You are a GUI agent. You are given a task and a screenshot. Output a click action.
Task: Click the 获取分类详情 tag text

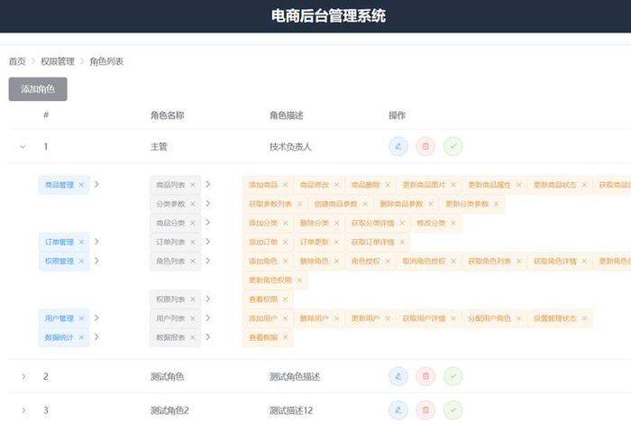coord(372,223)
